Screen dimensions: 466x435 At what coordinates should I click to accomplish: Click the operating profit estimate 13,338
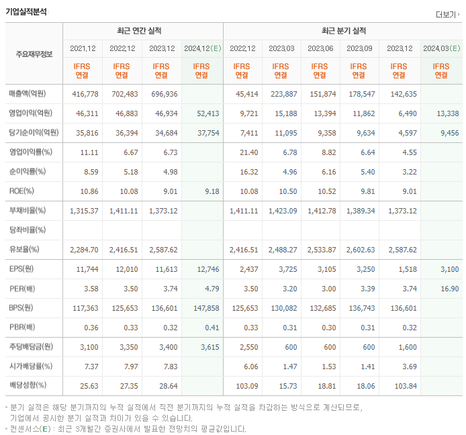pos(448,113)
